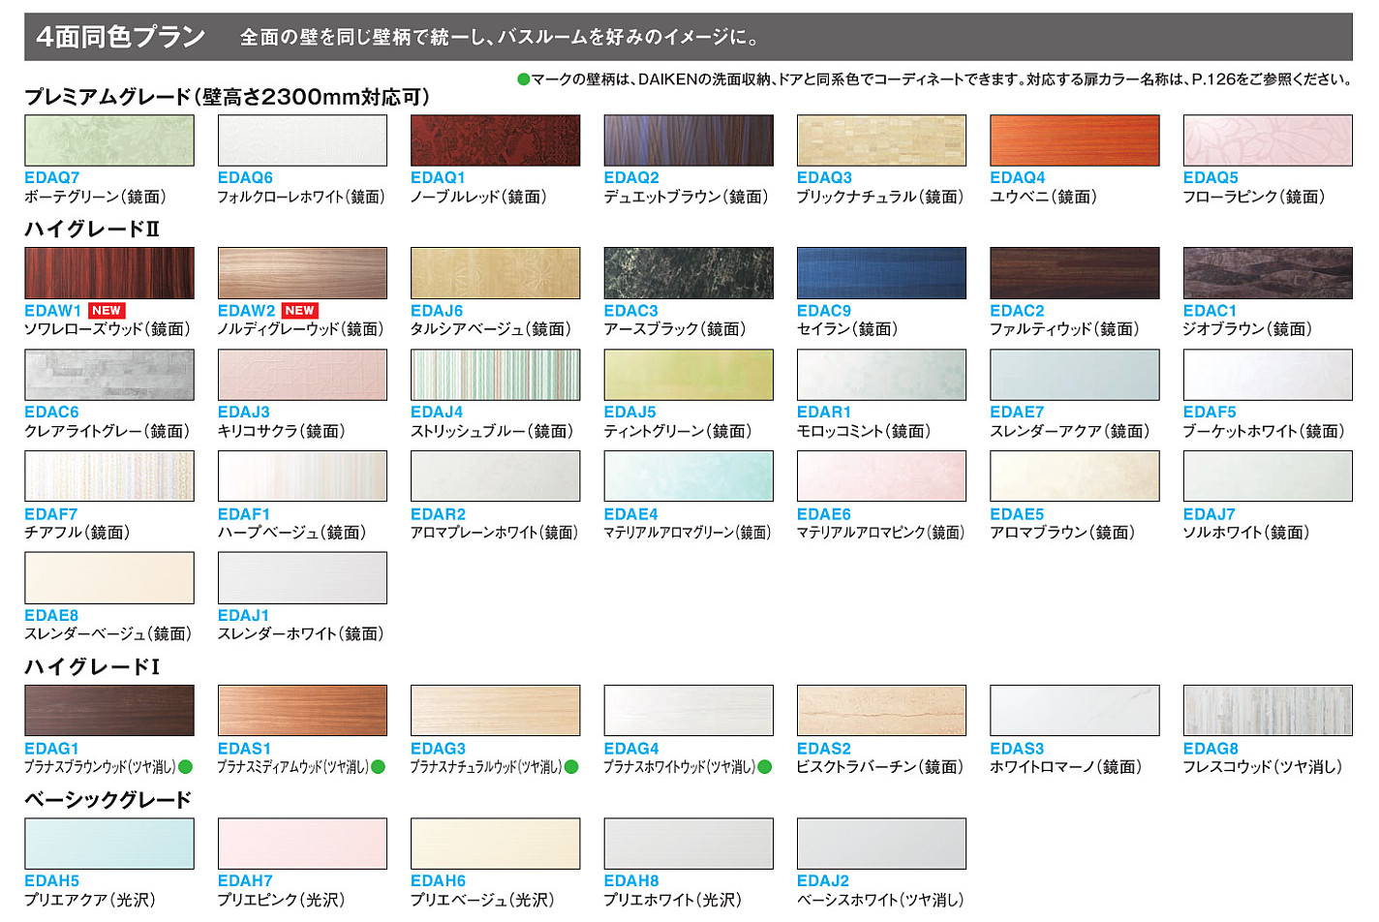Click the EDAJ2 code label
Image resolution: width=1379 pixels, height=922 pixels.
pos(823,881)
